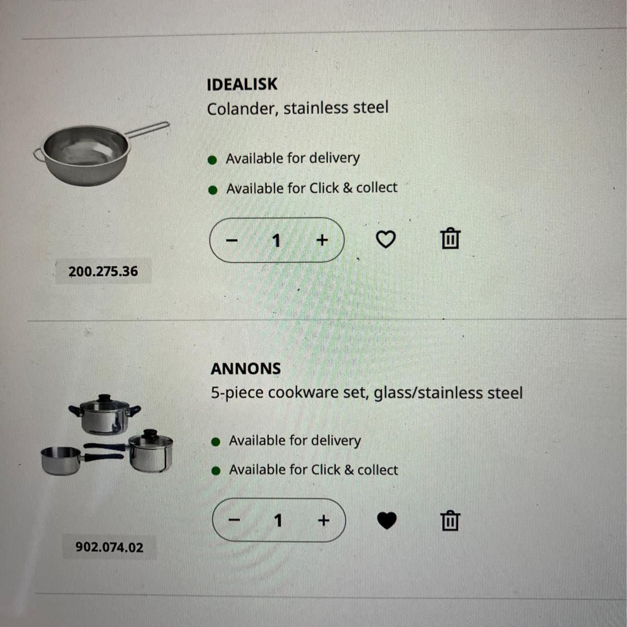Screen dimensions: 627x627
Task: Click the 5-piece cookware set description
Action: [367, 393]
